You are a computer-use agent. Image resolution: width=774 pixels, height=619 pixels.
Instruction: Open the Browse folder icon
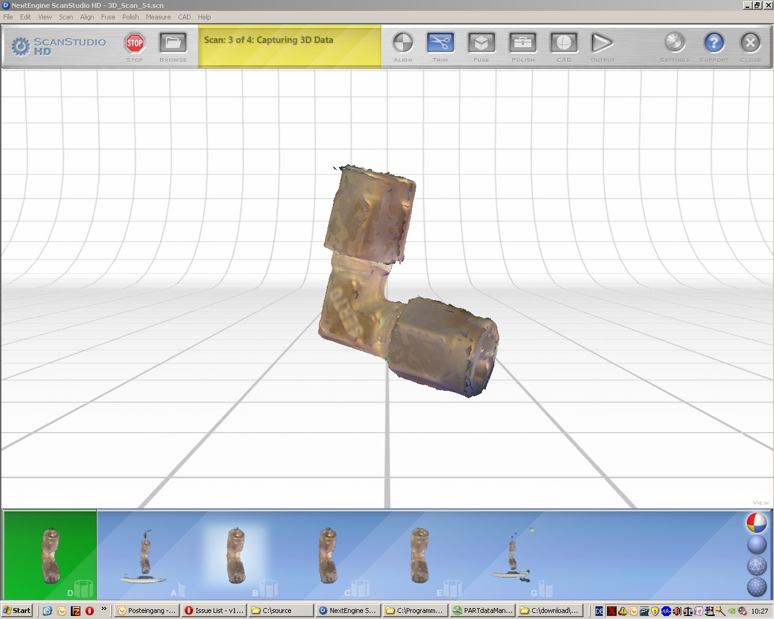[173, 44]
